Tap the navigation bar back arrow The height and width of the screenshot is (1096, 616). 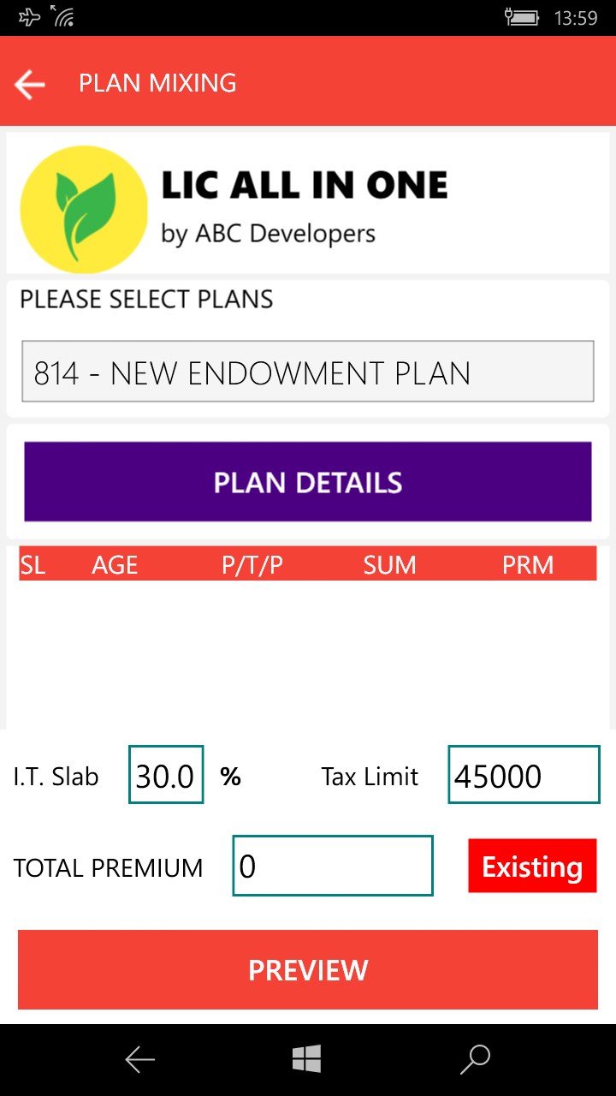(140, 1060)
